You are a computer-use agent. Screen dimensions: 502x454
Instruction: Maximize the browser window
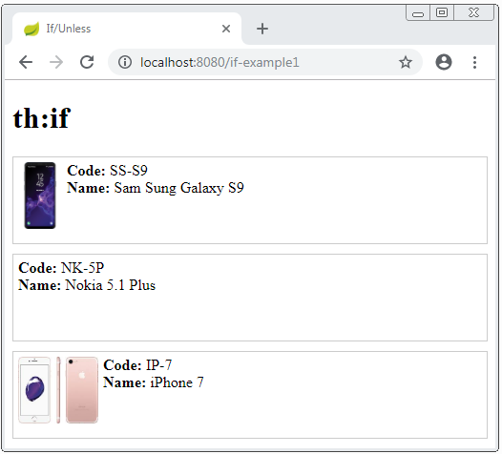click(442, 12)
